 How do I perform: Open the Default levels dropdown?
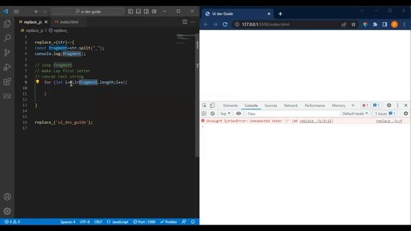point(355,114)
